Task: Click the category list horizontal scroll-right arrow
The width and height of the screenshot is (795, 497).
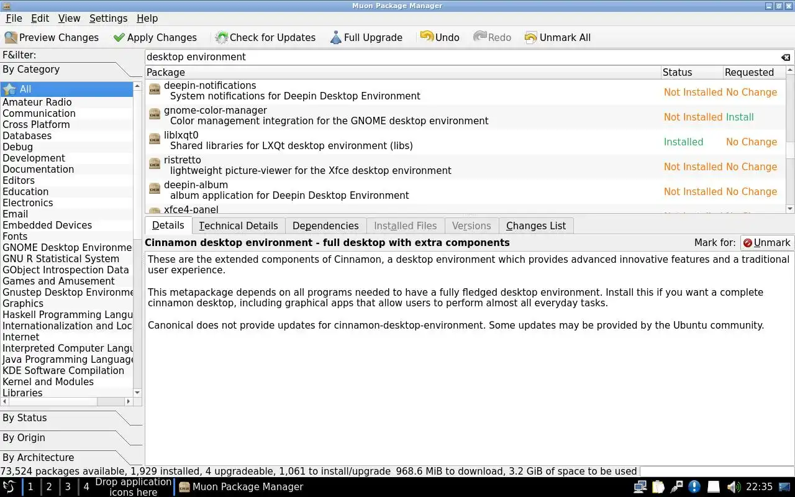Action: (x=129, y=401)
